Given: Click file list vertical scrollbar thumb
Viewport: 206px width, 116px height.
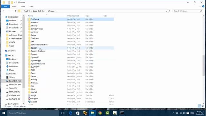Looking at the screenshot, I should [204, 65].
